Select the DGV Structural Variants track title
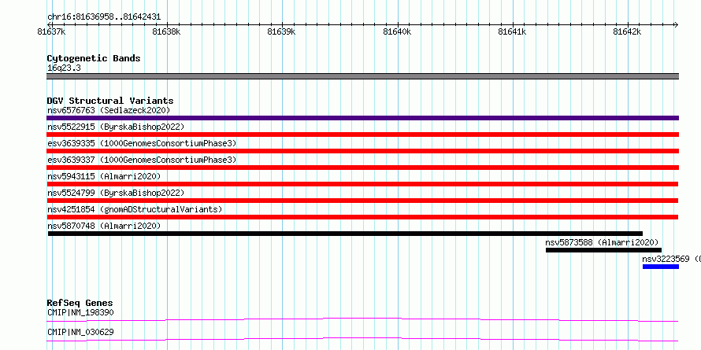The height and width of the screenshot is (350, 701). pos(110,101)
